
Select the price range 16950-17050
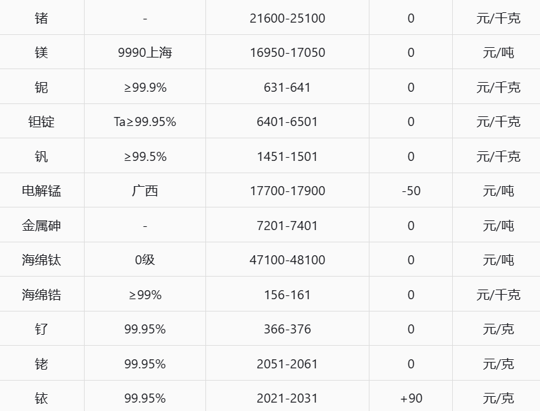[x=287, y=52]
